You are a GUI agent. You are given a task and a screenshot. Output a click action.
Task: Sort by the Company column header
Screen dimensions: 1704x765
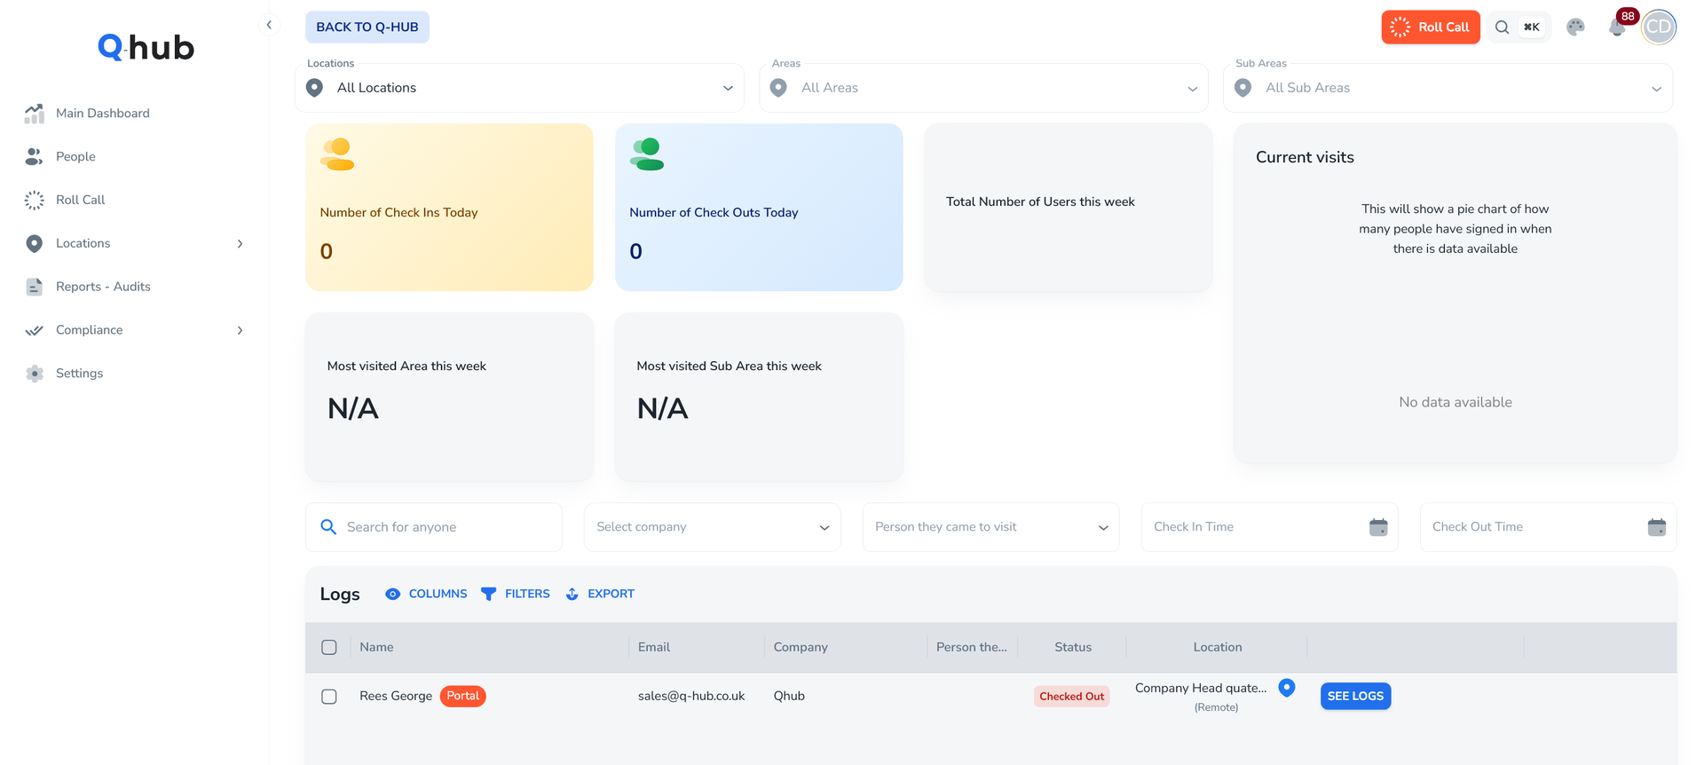point(801,647)
